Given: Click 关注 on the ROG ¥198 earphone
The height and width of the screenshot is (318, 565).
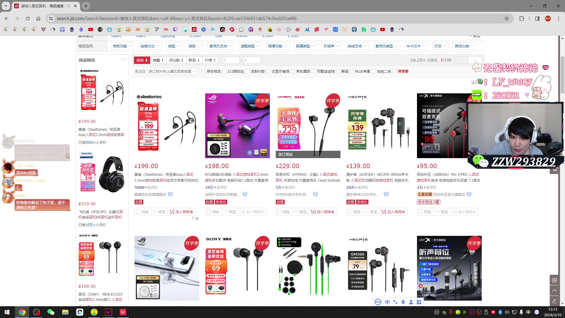Looking at the screenshot, I should click(x=230, y=212).
